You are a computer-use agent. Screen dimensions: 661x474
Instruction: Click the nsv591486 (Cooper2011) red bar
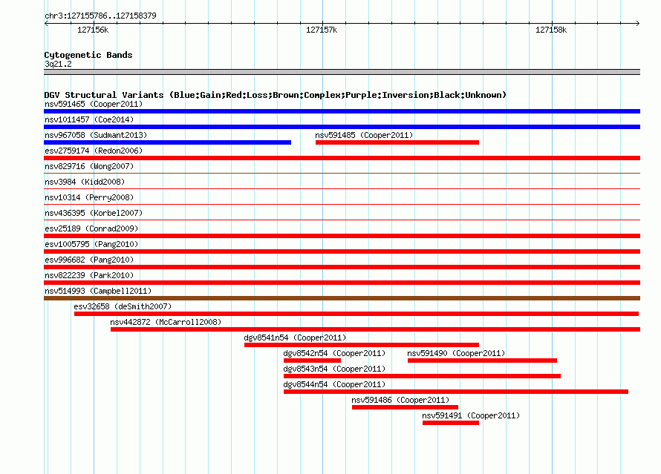(x=405, y=407)
